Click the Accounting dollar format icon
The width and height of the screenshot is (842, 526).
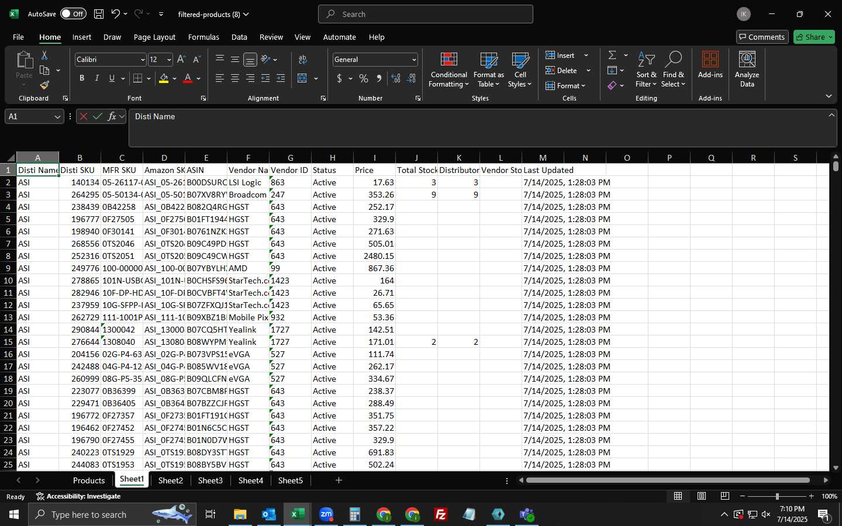tap(339, 78)
